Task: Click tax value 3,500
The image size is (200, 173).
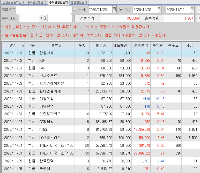Action: pos(193,138)
